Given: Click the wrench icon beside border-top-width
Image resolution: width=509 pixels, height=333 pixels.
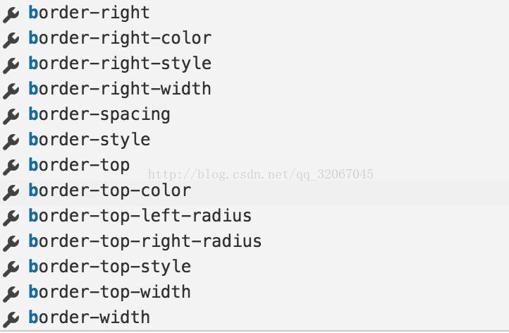Looking at the screenshot, I should click(x=11, y=293).
